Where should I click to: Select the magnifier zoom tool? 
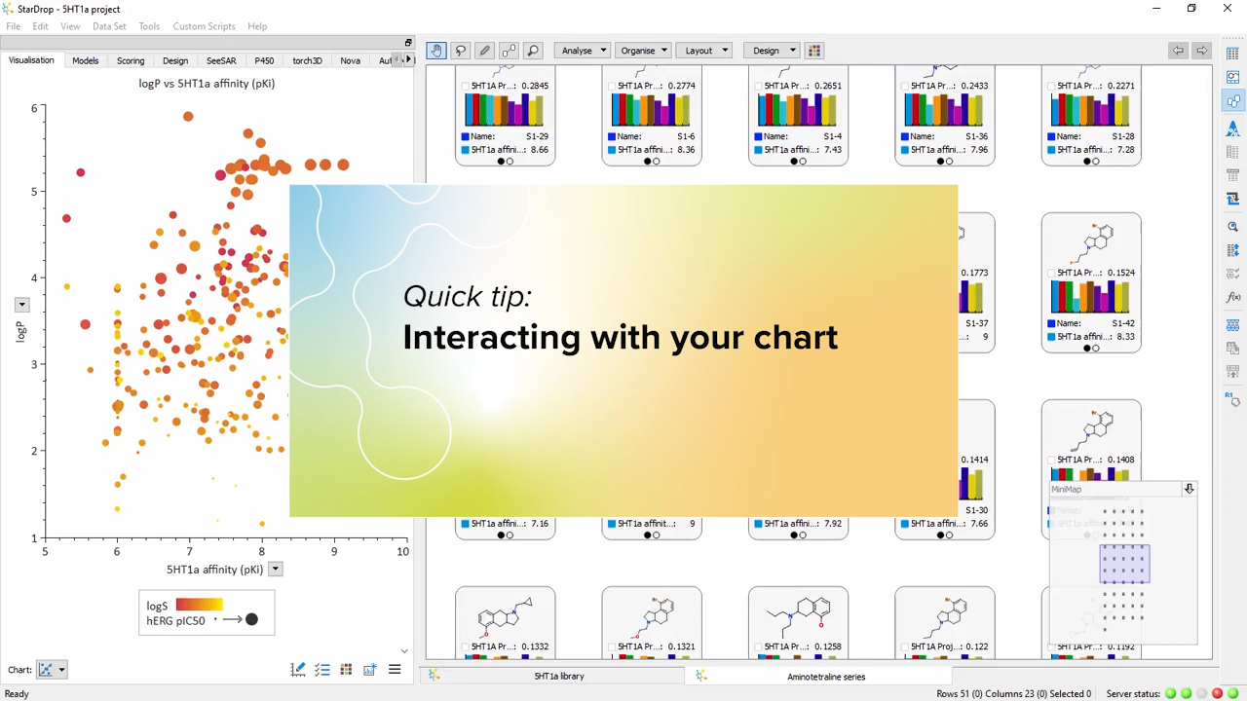click(x=533, y=51)
